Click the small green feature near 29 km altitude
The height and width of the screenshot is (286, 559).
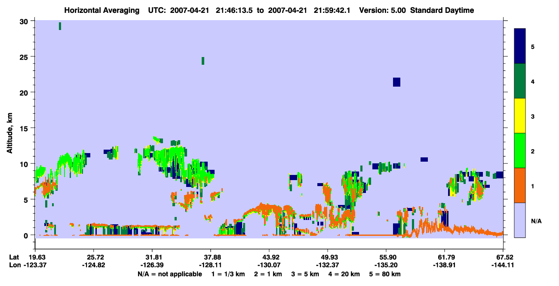pyautogui.click(x=60, y=26)
